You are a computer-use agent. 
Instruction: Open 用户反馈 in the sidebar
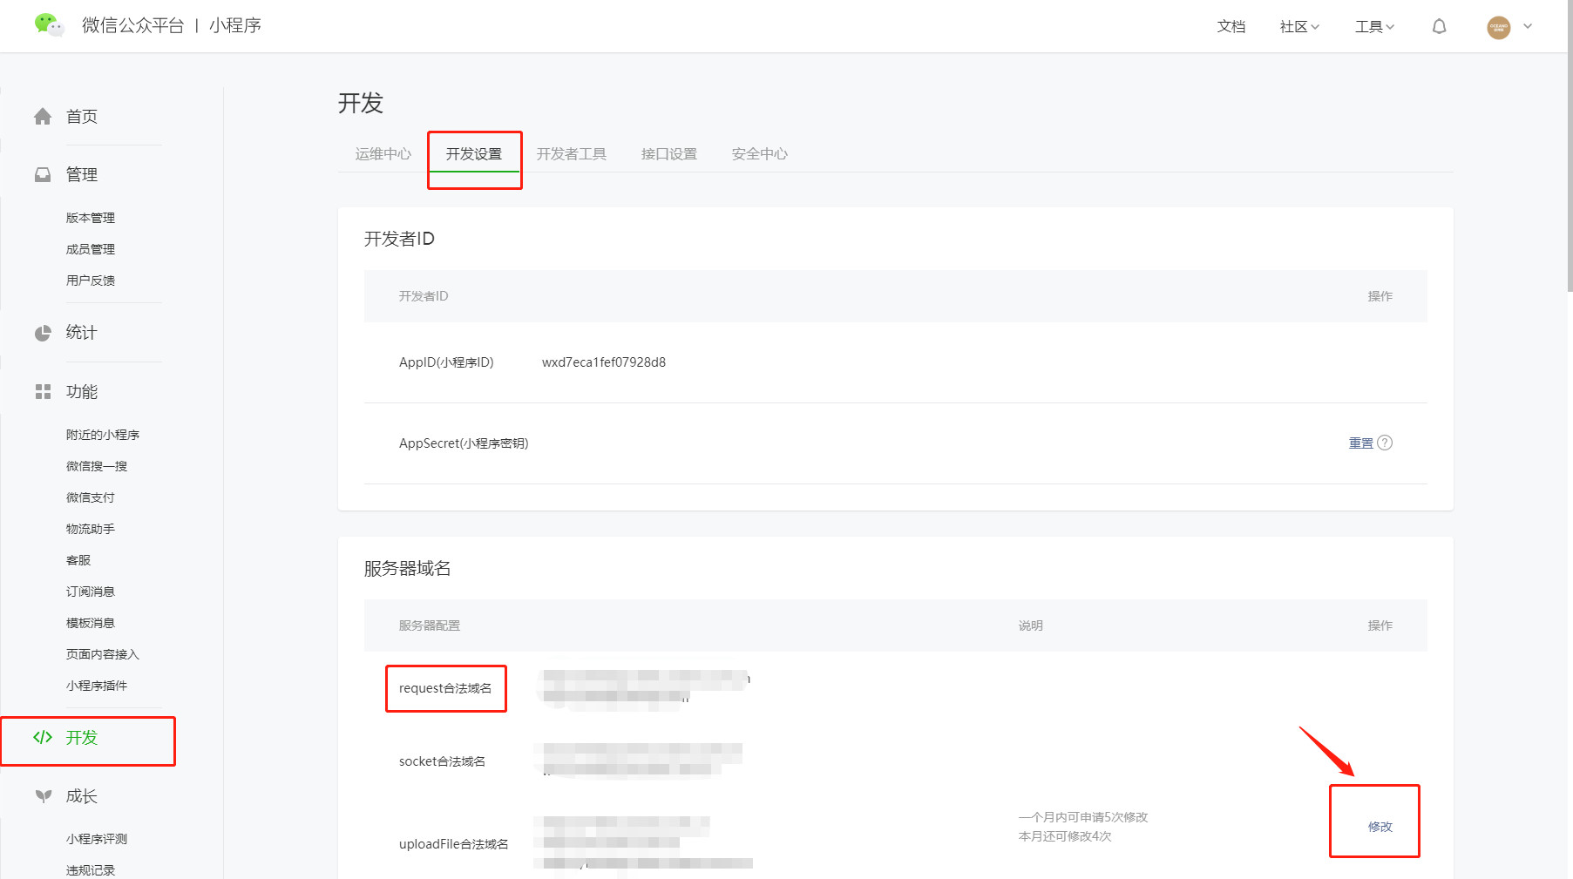click(91, 281)
